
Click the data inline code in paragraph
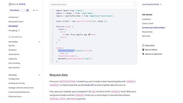point(73,99)
